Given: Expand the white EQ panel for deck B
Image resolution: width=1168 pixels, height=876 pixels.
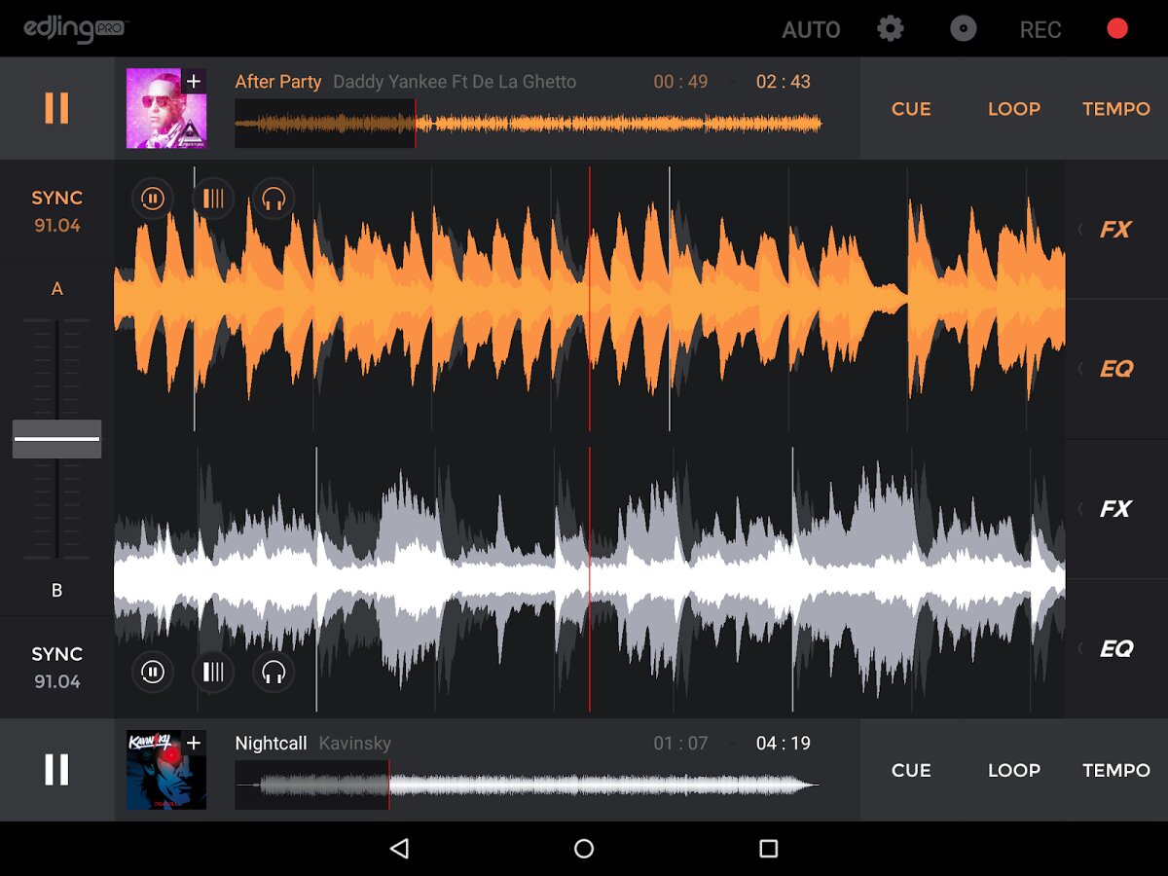Looking at the screenshot, I should pos(1114,648).
